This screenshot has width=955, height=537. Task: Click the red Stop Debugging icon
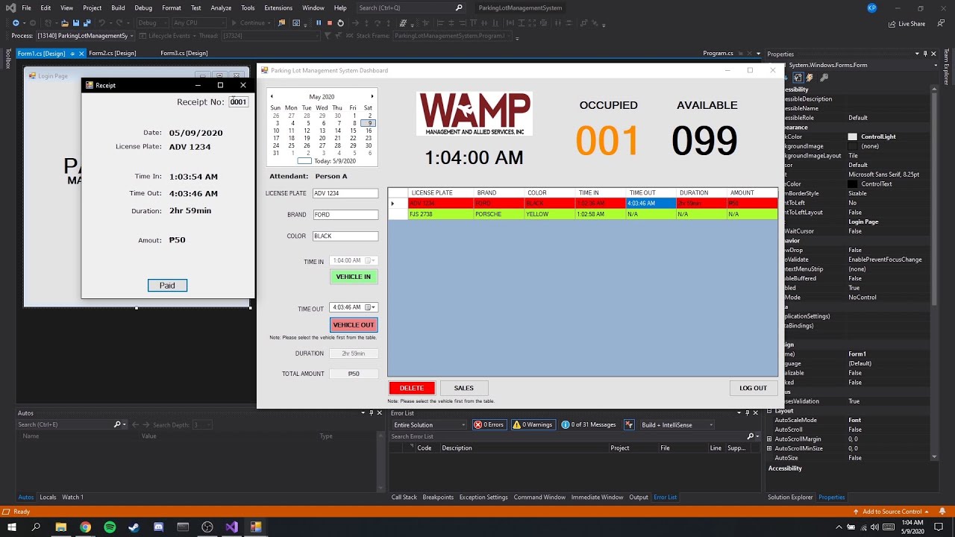[x=330, y=23]
